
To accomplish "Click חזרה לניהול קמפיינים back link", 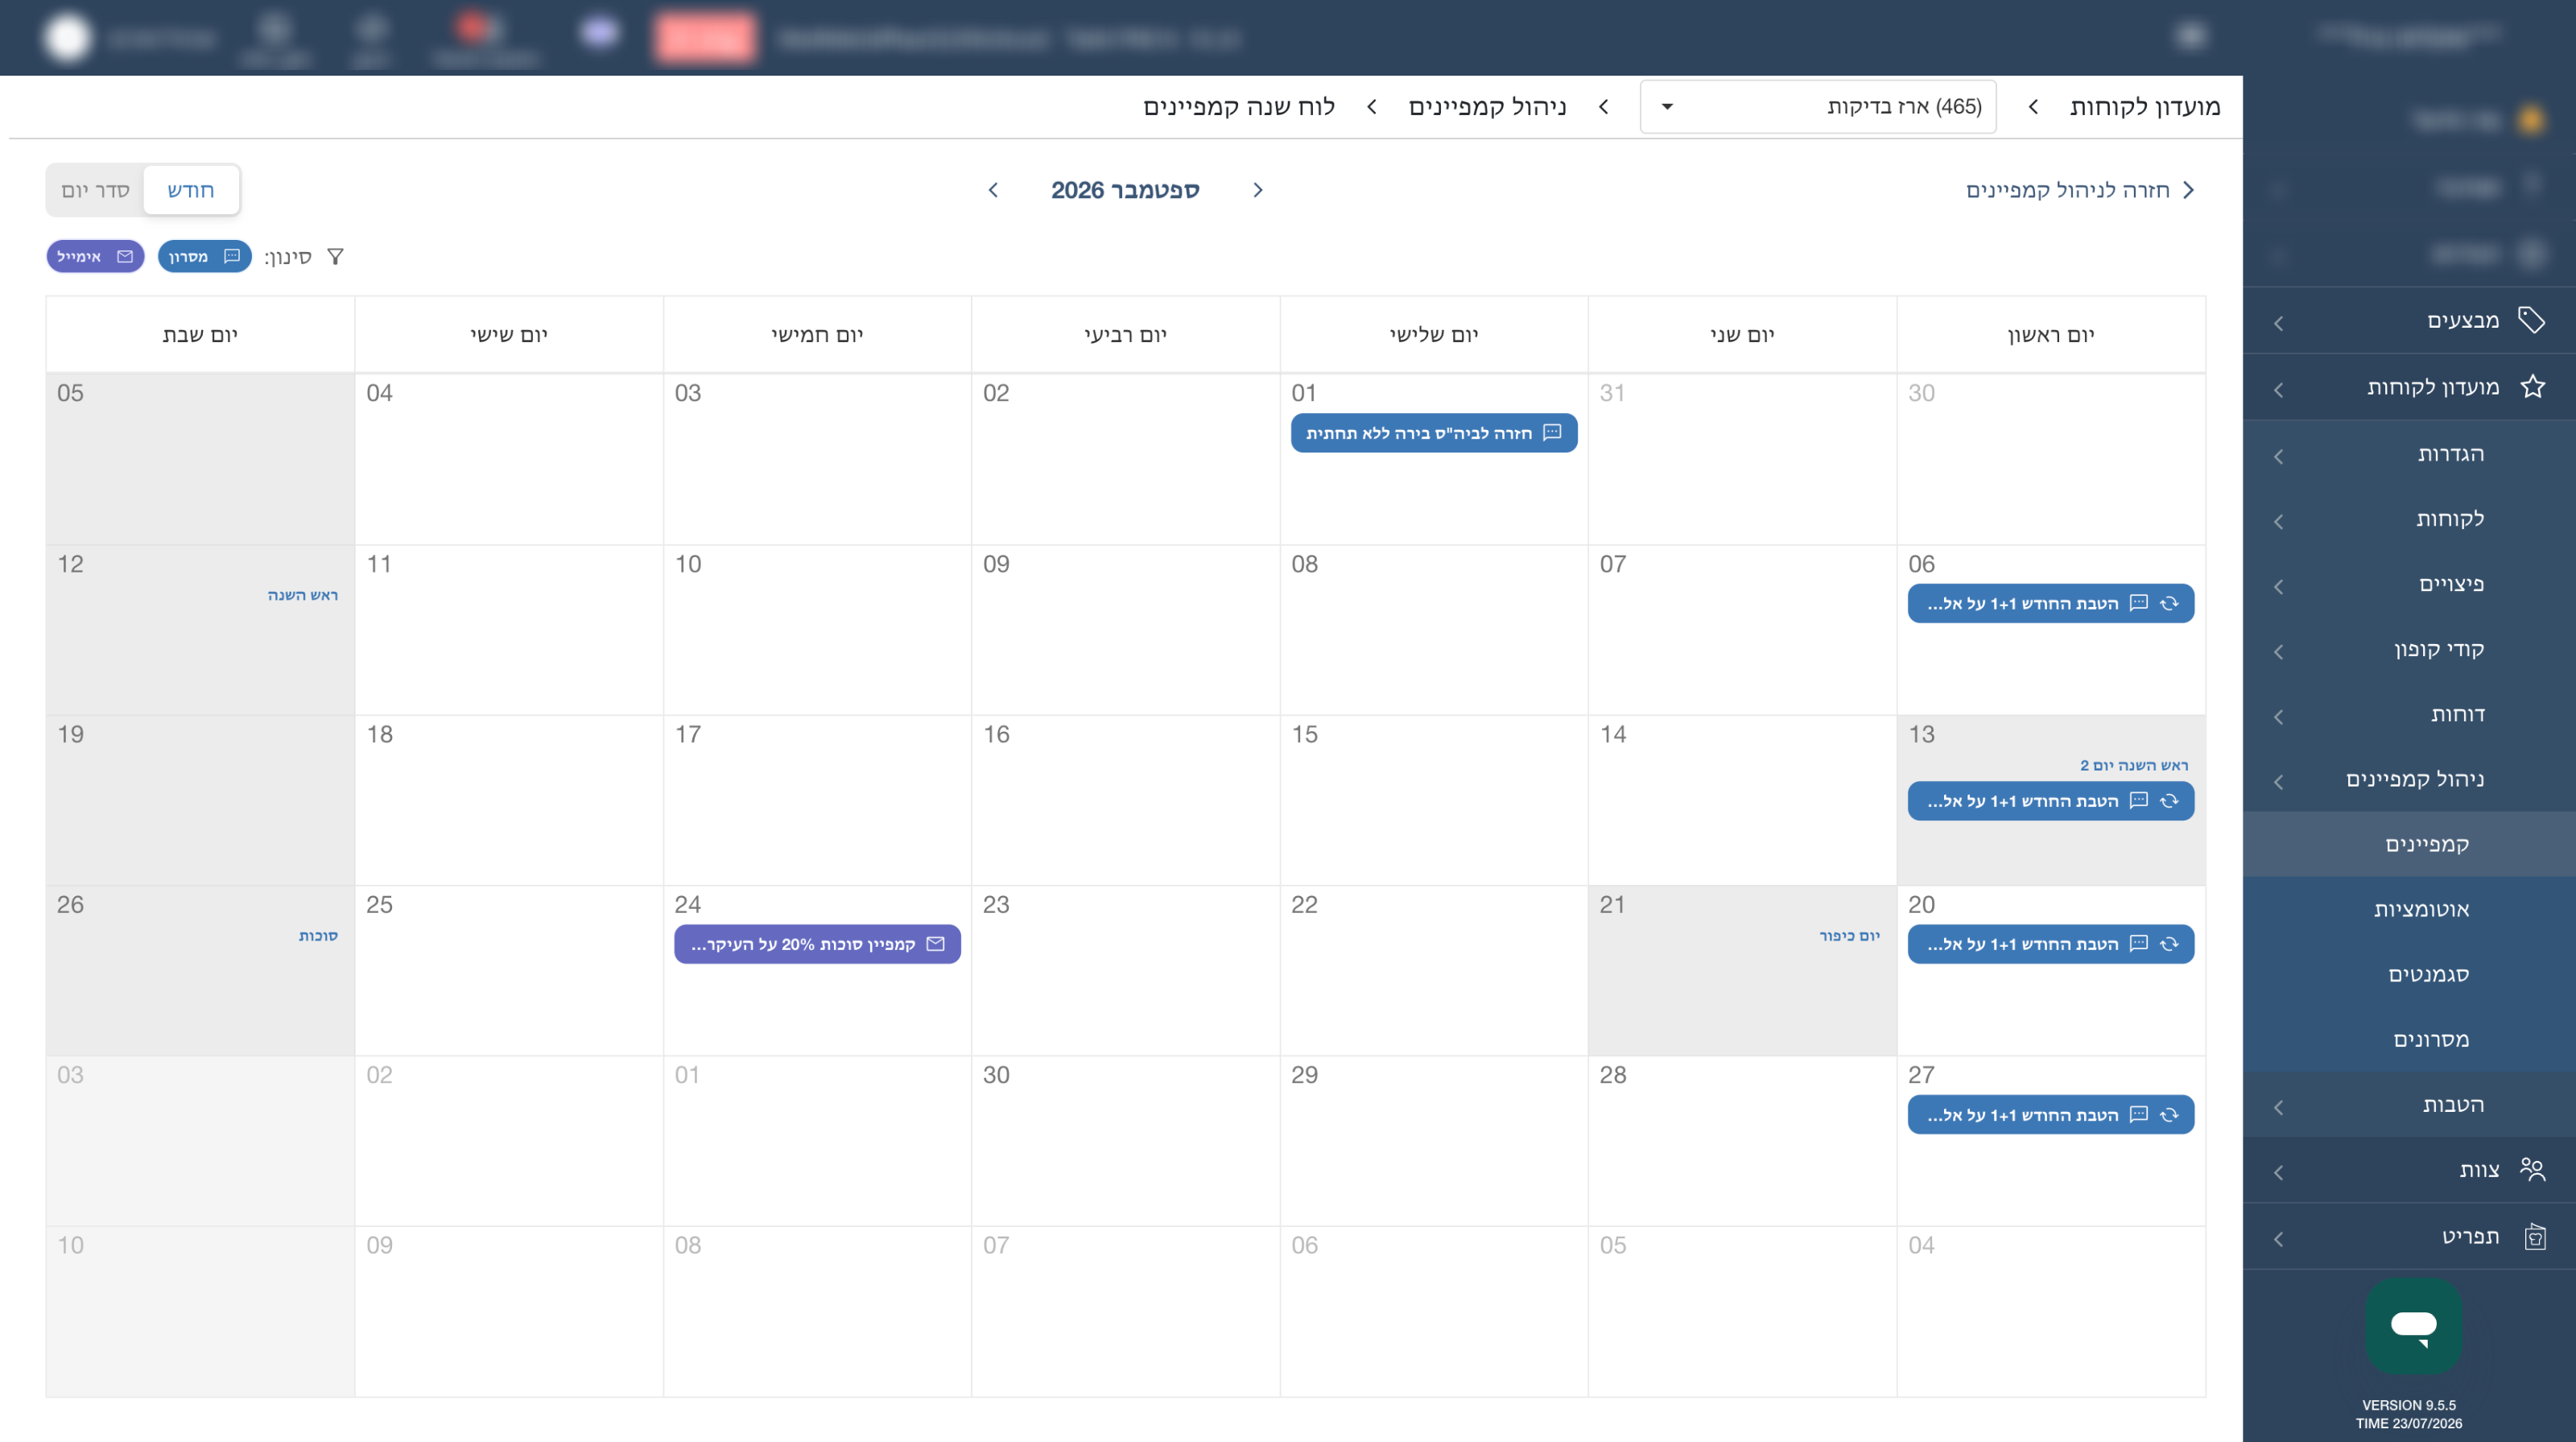I will (2080, 190).
